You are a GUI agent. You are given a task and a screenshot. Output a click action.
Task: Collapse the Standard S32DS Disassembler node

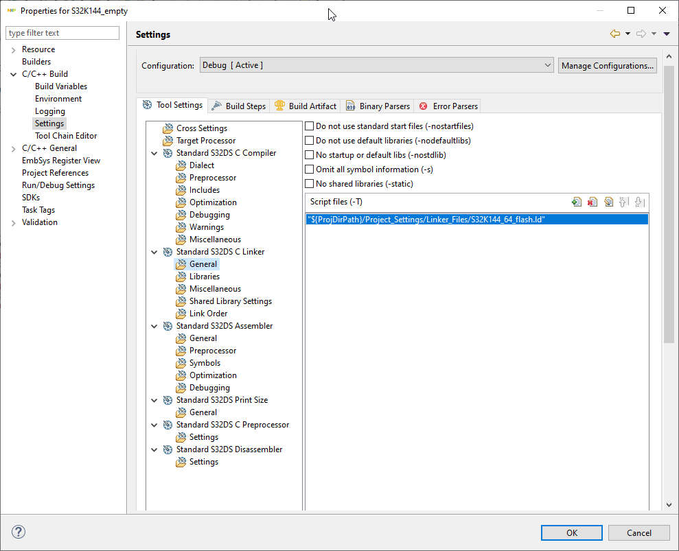click(154, 449)
